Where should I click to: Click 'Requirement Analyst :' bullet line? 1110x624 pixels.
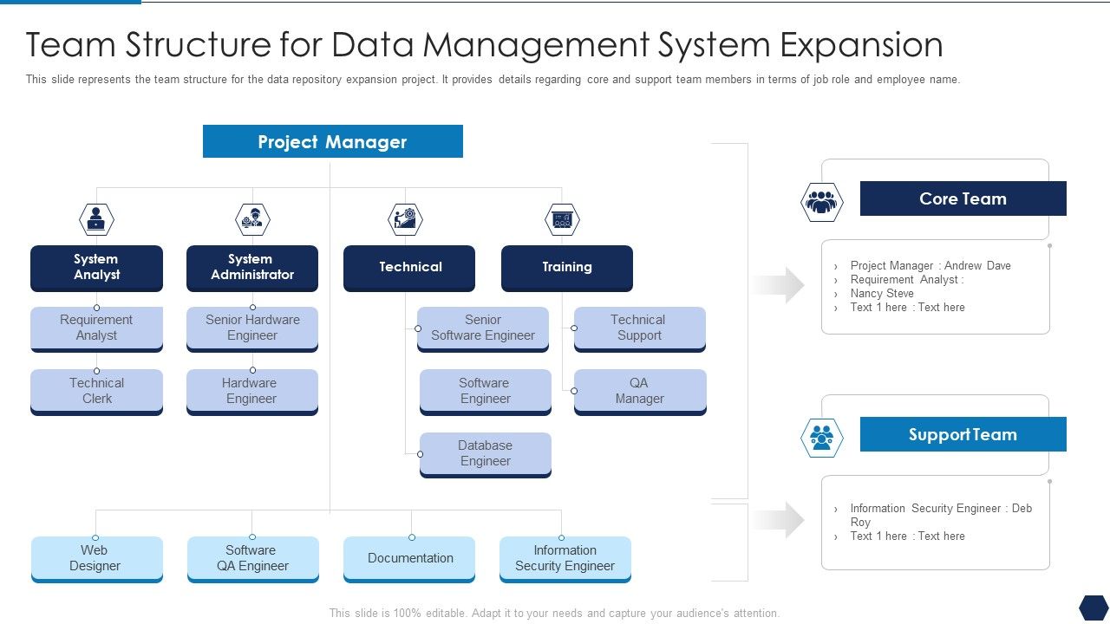pyautogui.click(x=907, y=280)
